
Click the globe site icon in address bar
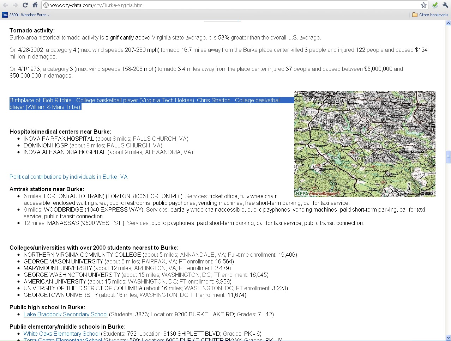click(46, 5)
